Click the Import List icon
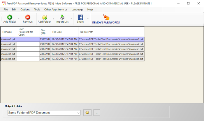The width and height of the screenshot is (204, 121). [62, 17]
